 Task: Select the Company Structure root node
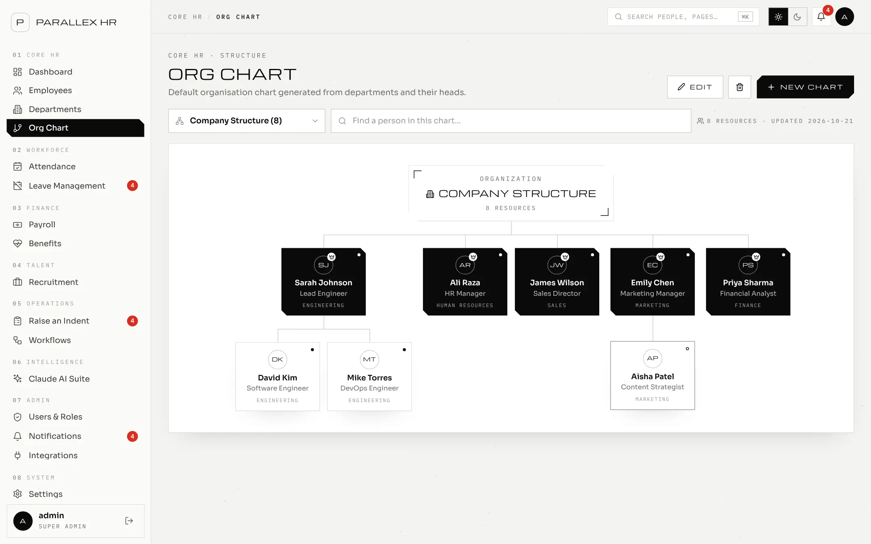(x=511, y=193)
